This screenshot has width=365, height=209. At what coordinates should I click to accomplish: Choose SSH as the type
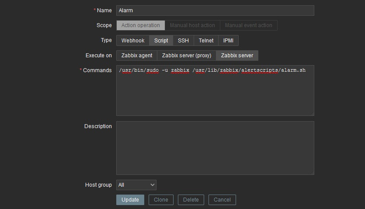coord(183,41)
